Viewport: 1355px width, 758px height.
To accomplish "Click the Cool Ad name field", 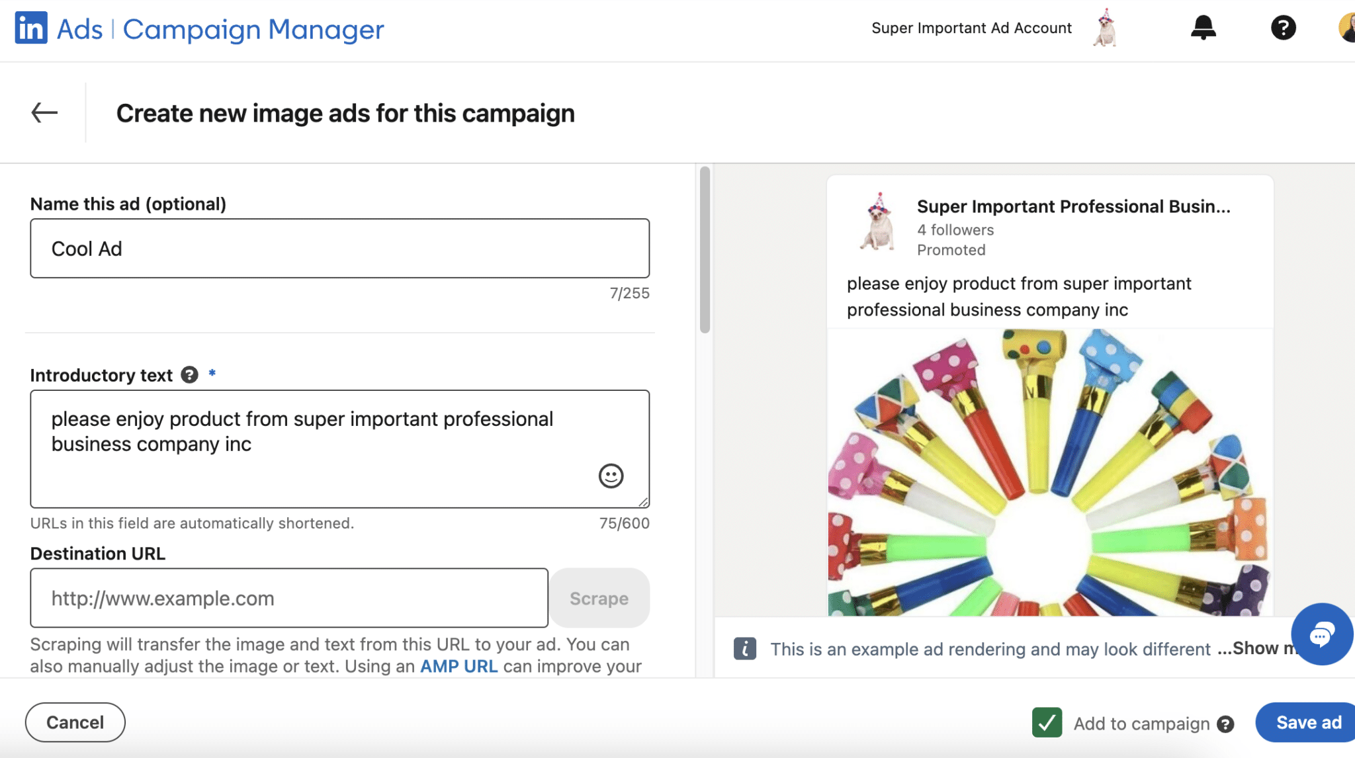I will click(339, 248).
